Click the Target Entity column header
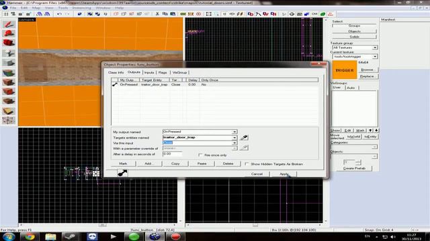 click(x=154, y=80)
